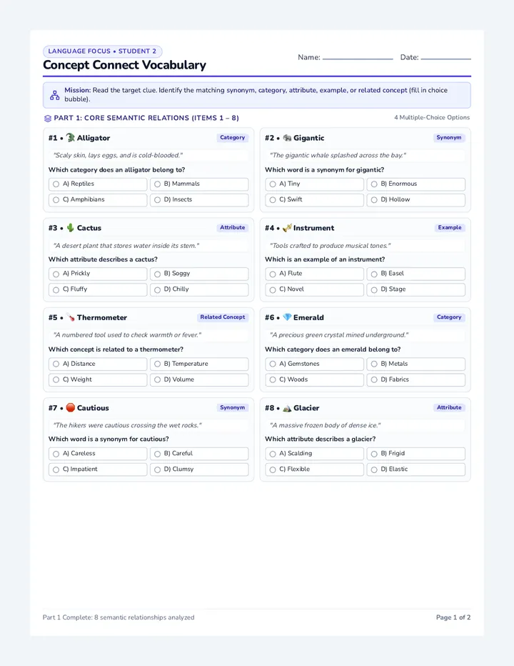Select B) Frigid for Glacier
This screenshot has width=514, height=666.
point(416,454)
